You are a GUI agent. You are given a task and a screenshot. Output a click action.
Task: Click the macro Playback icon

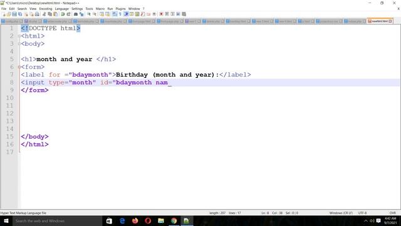coord(173,14)
